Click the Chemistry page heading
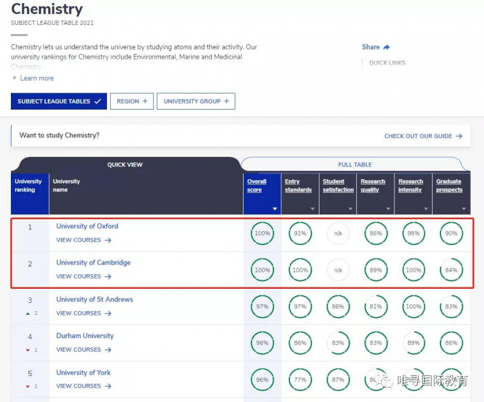 (47, 9)
